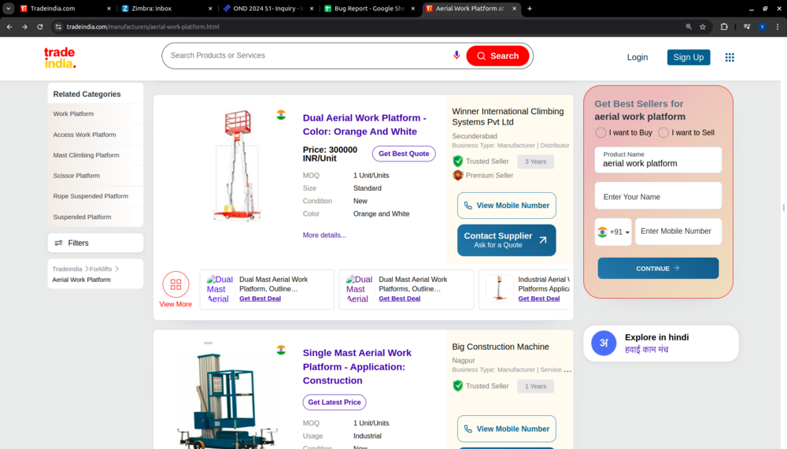Open Work Platform category
Screen dimensions: 787x449
[x=73, y=114]
